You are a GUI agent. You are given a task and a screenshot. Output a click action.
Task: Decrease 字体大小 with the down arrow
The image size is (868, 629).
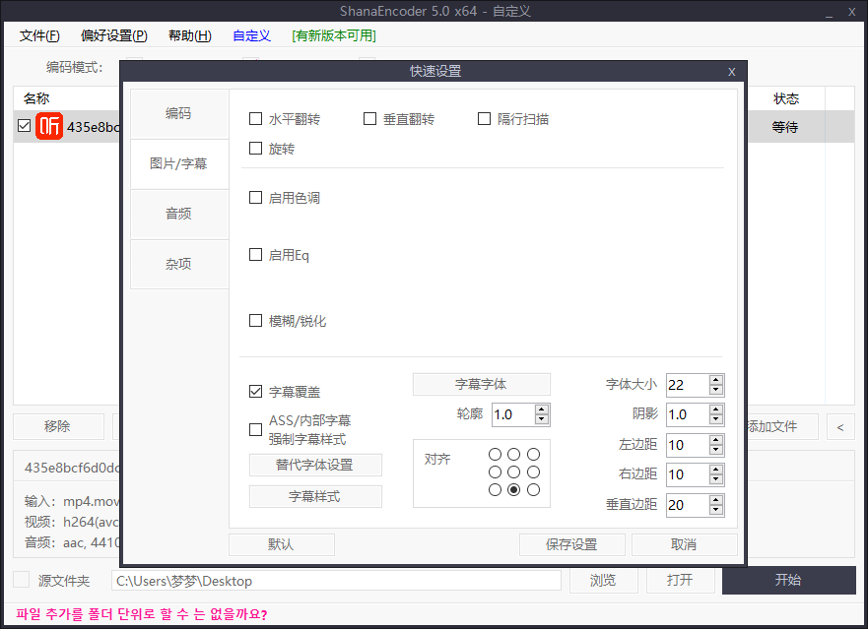pos(715,390)
